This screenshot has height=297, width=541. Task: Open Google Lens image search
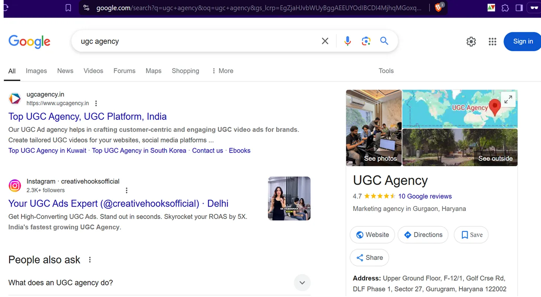pyautogui.click(x=366, y=41)
